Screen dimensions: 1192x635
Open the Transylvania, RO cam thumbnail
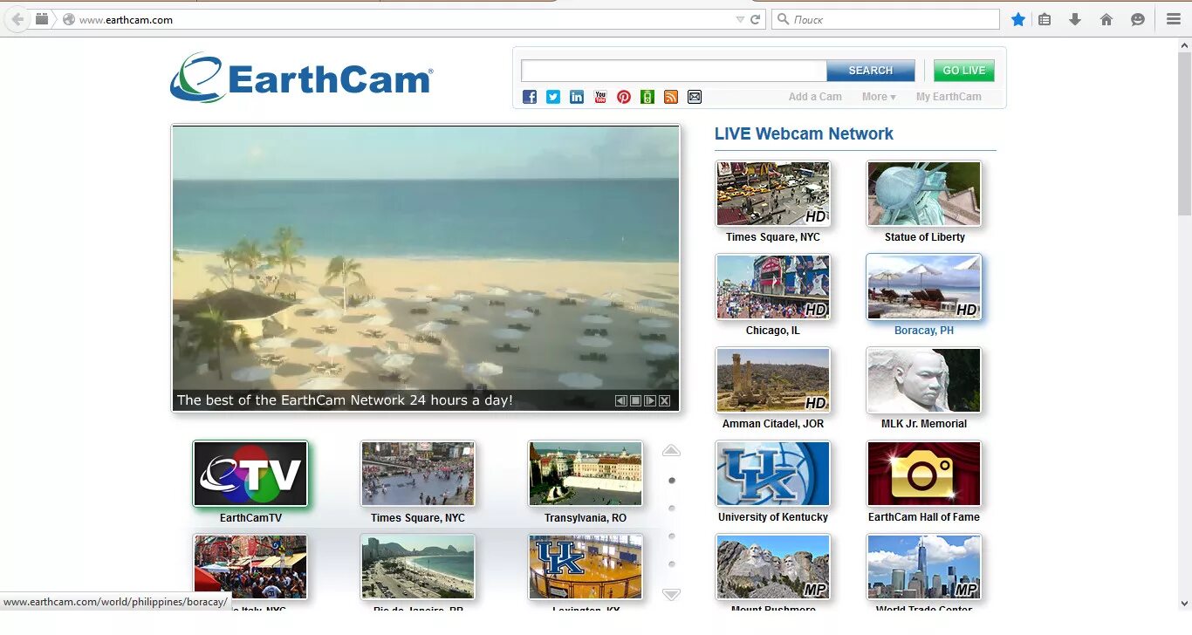[x=586, y=474]
